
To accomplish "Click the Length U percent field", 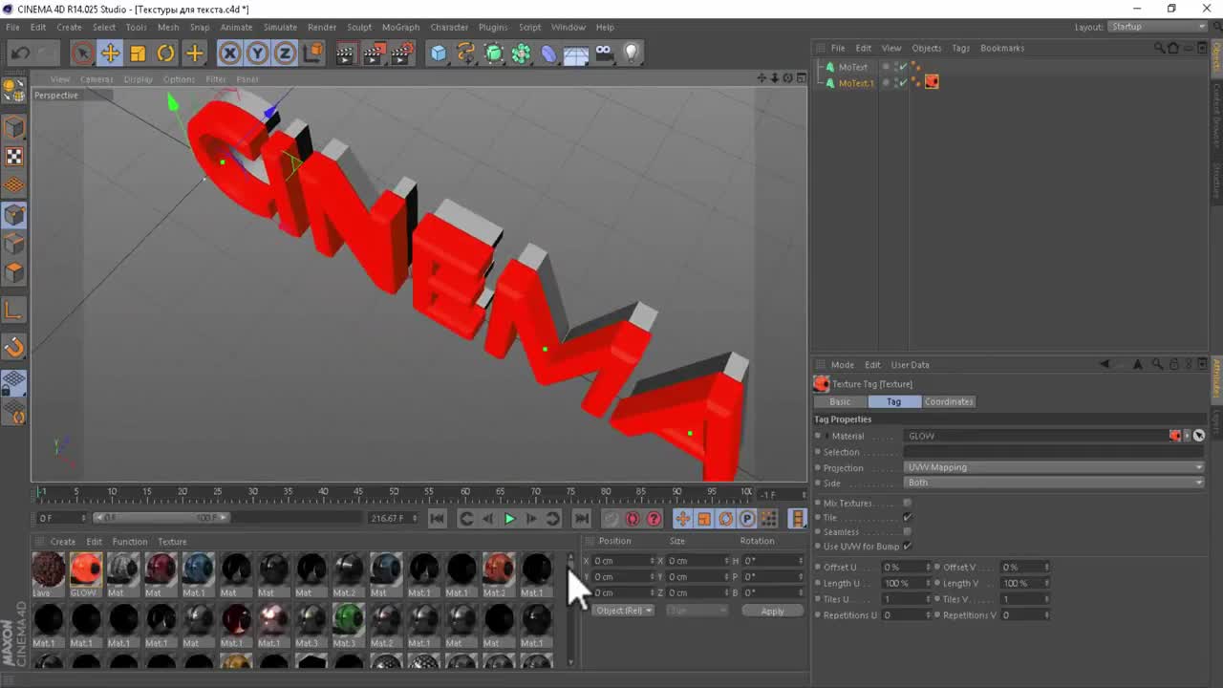I will [905, 583].
